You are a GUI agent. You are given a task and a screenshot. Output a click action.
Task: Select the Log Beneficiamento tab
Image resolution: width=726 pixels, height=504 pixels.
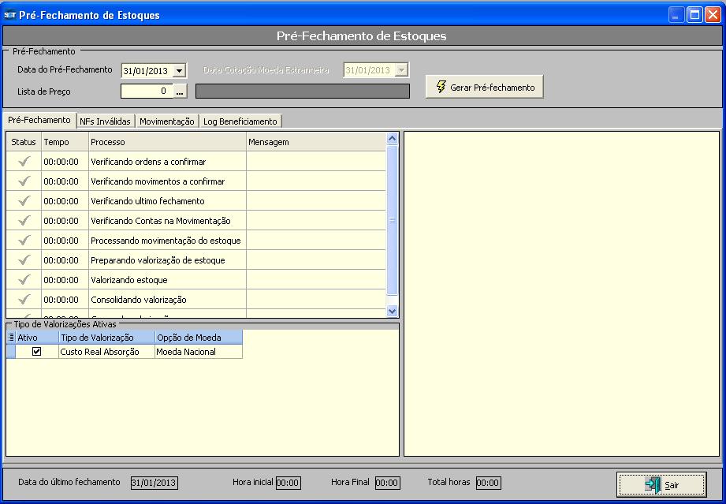[240, 121]
